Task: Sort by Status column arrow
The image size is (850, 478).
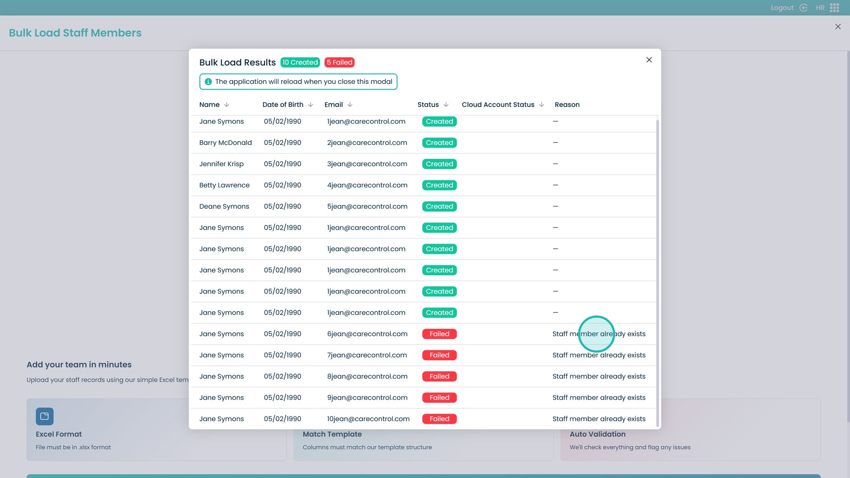Action: click(446, 105)
